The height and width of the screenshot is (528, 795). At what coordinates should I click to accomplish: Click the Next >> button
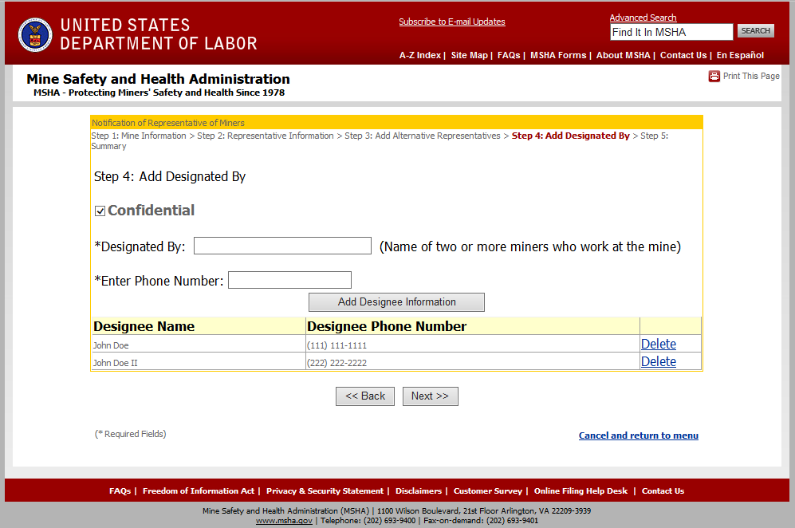[430, 396]
